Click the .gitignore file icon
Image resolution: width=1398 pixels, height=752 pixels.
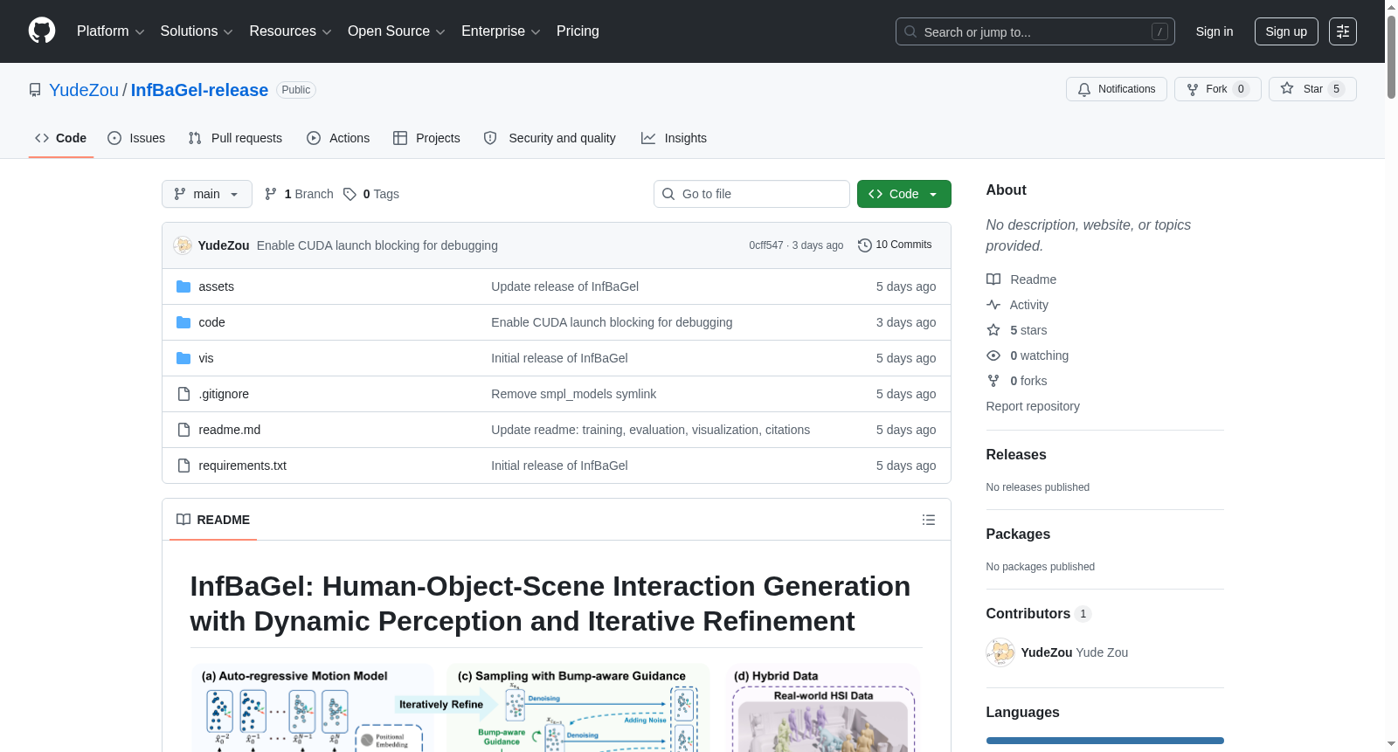[x=183, y=394]
